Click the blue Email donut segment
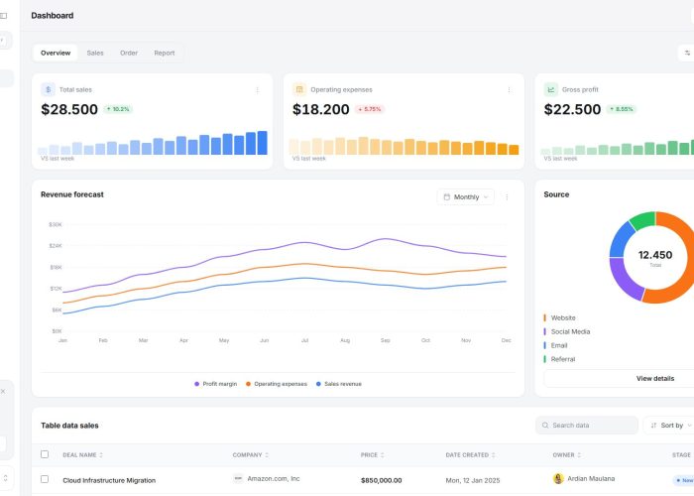The width and height of the screenshot is (694, 496). click(x=621, y=240)
